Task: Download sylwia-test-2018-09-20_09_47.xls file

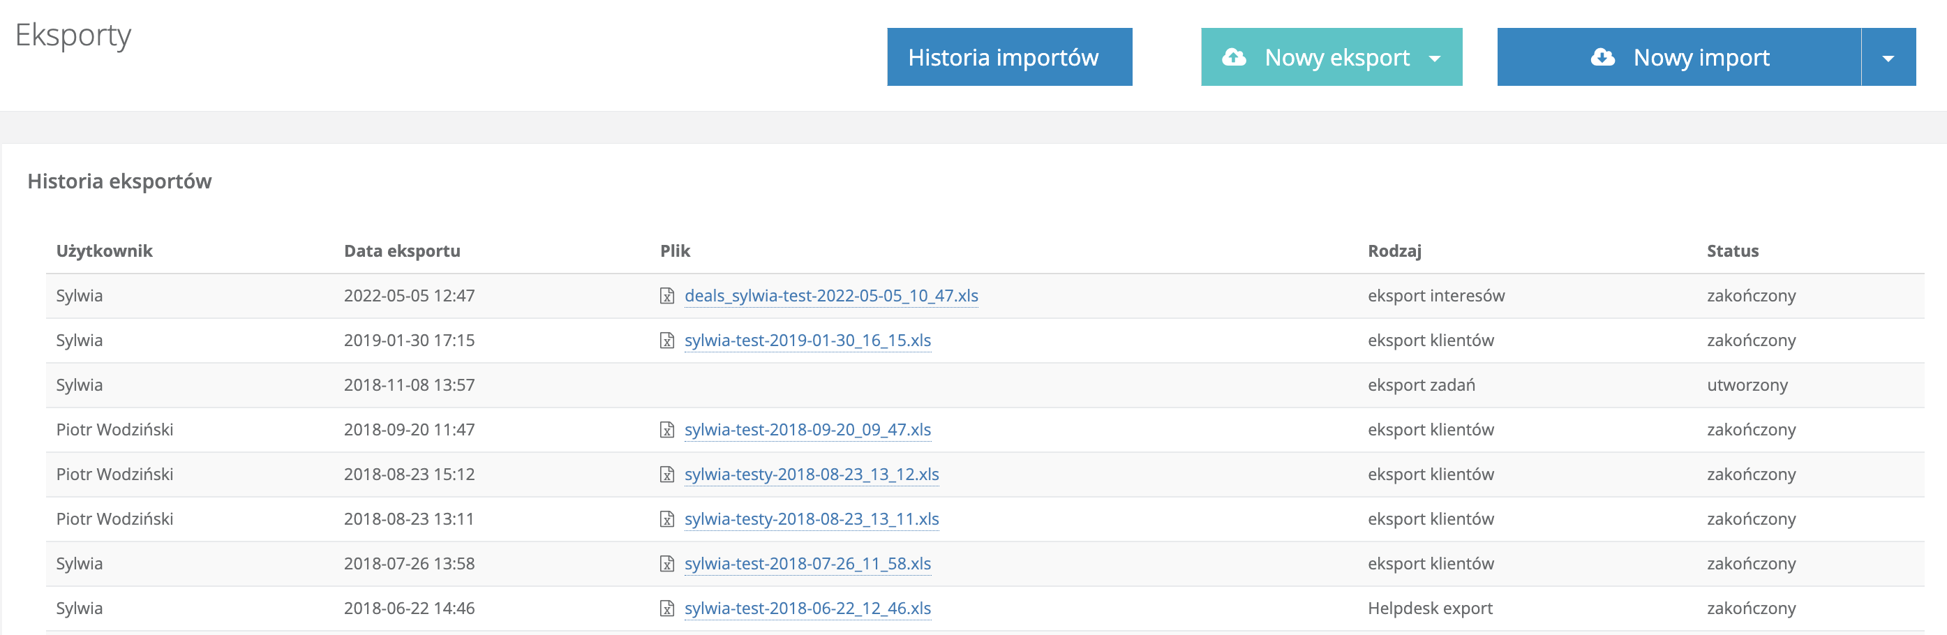Action: [x=807, y=429]
